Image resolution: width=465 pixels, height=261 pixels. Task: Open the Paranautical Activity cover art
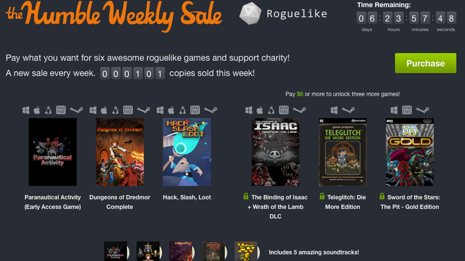coord(52,152)
